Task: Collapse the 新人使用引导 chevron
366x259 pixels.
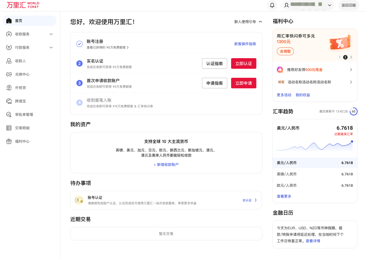Action: coord(260,22)
